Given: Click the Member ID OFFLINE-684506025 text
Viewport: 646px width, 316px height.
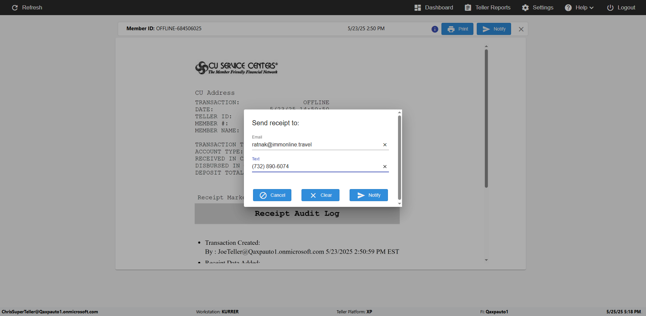Looking at the screenshot, I should click(164, 29).
